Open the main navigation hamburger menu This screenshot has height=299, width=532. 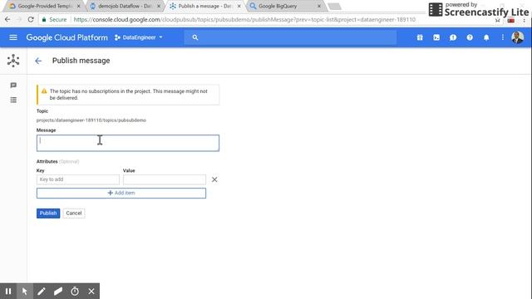tap(13, 37)
